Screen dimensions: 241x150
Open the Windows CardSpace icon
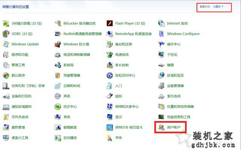click(x=162, y=34)
